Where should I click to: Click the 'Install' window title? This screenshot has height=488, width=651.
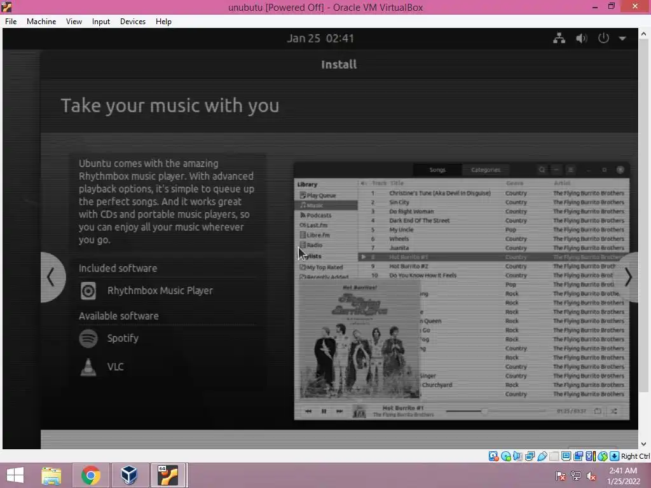[339, 64]
